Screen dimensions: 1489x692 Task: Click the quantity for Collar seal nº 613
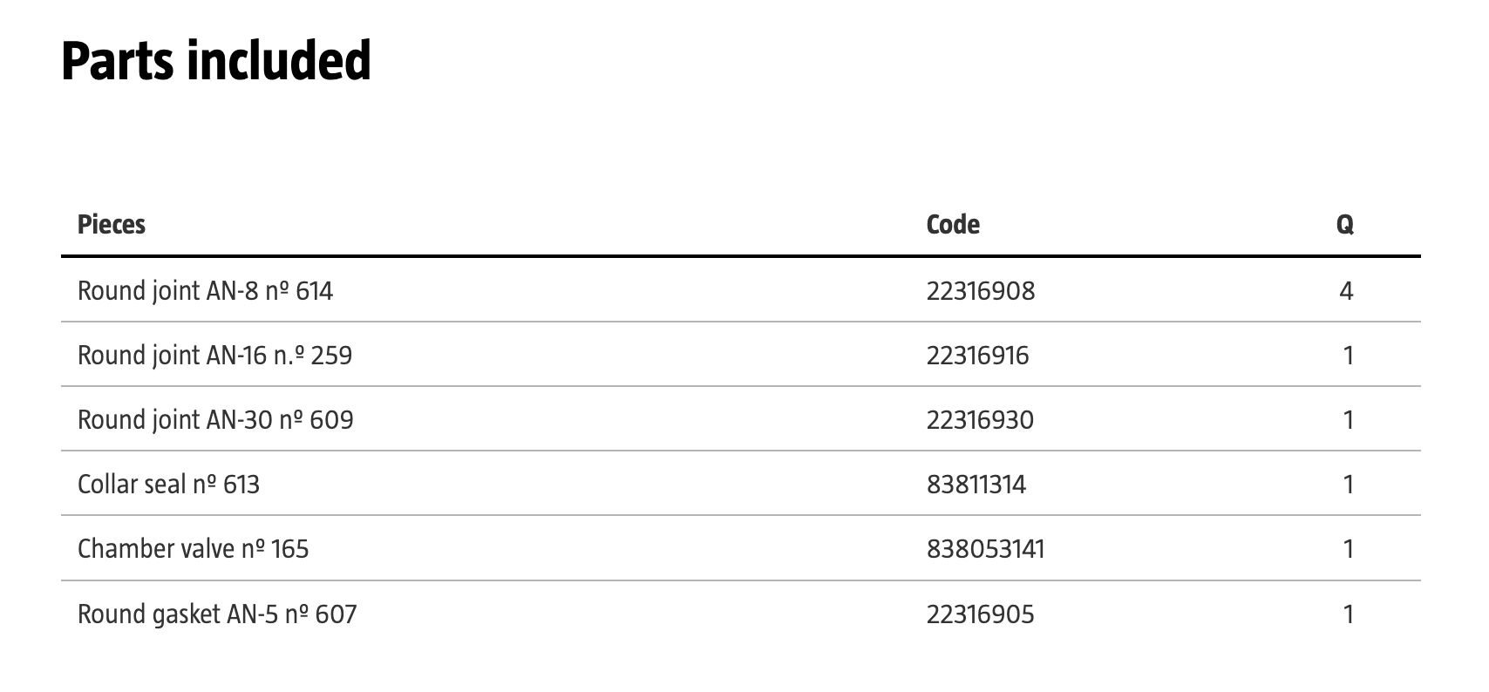(1348, 484)
